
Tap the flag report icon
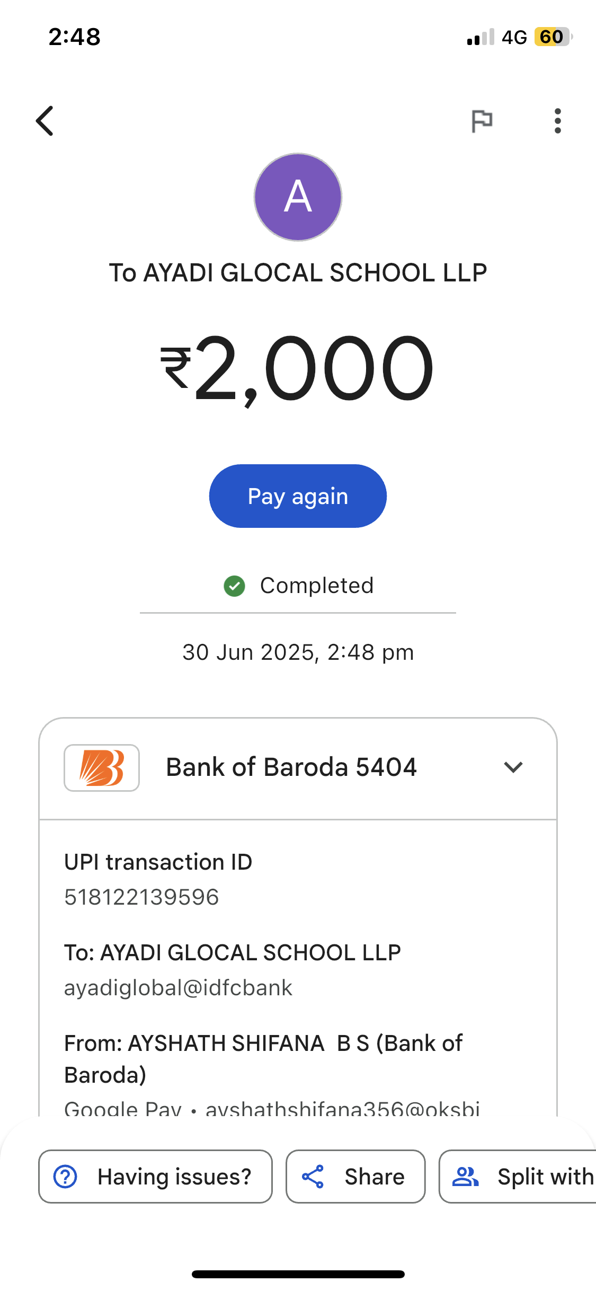click(x=482, y=121)
